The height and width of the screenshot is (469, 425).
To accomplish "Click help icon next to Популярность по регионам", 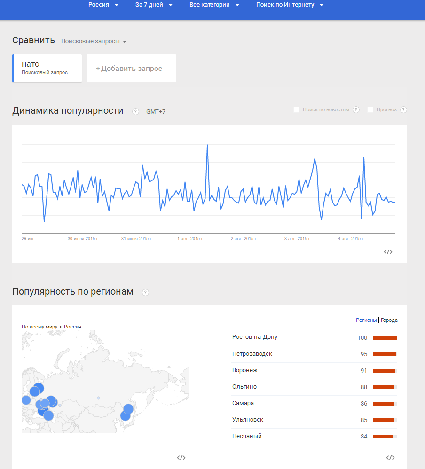I will tap(145, 292).
